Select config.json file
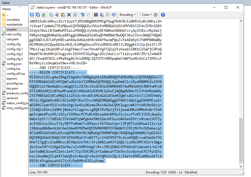Viewport: 251px width, 177px height. [x=14, y=64]
